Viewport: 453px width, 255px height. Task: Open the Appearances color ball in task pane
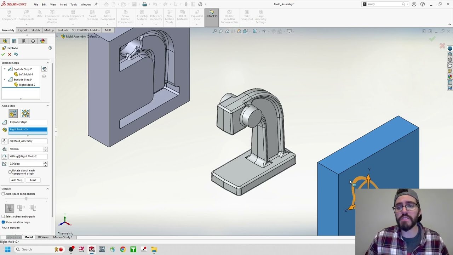(x=450, y=77)
